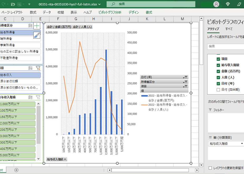The width and height of the screenshot is (244, 174).
Task: Click clear filter icon on 給与収入階級 slicer
Action: [x=38, y=97]
